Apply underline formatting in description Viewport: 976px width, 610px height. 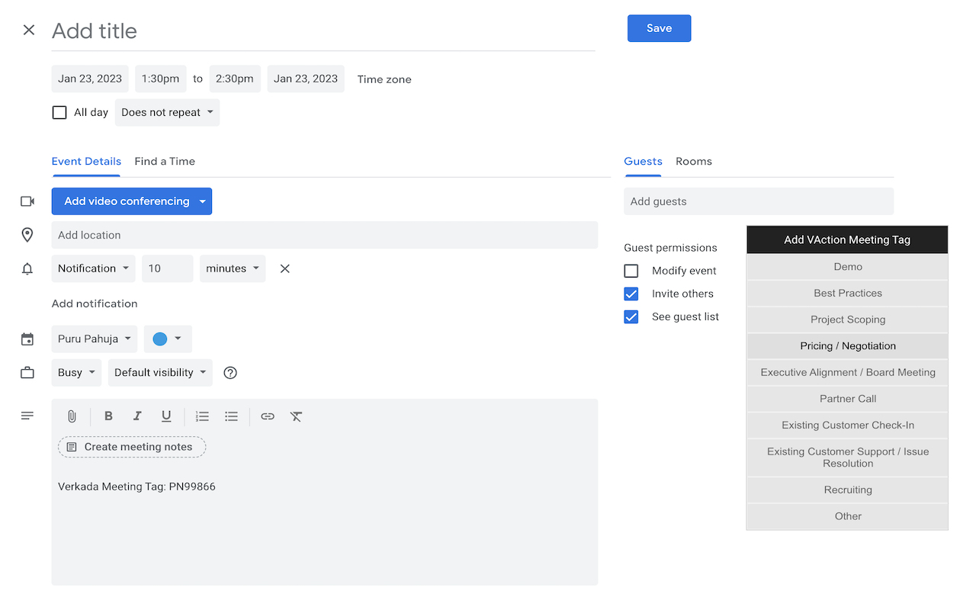pos(166,416)
